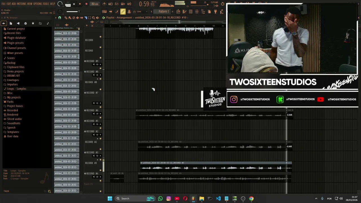This screenshot has height=203, width=361.
Task: Stop playback with the stop button
Action: click(80, 4)
